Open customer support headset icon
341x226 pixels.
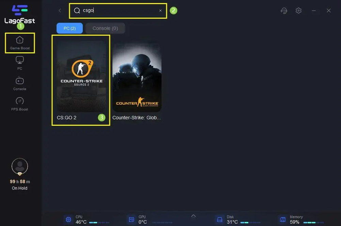(x=284, y=11)
